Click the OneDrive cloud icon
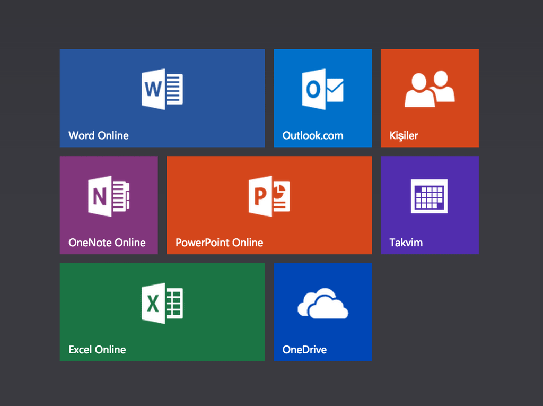The image size is (543, 406). [322, 304]
